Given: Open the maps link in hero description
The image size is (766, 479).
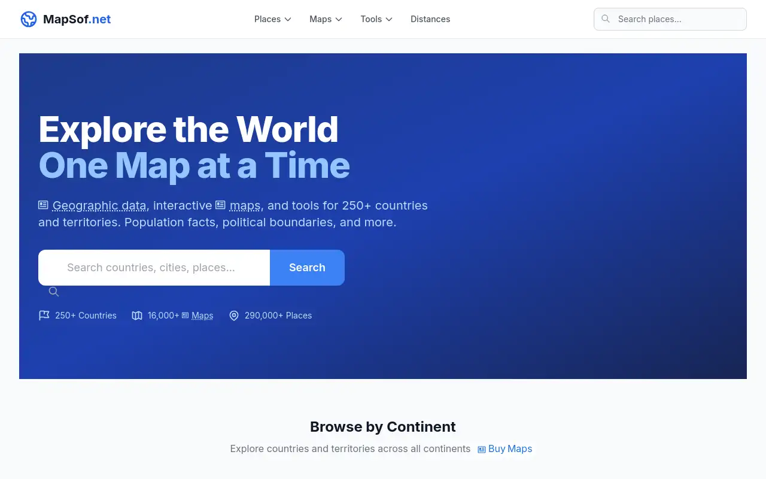Looking at the screenshot, I should click(x=245, y=205).
